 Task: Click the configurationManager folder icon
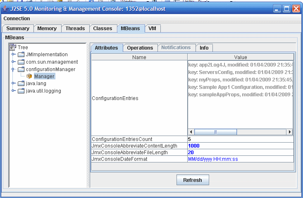tap(21, 69)
